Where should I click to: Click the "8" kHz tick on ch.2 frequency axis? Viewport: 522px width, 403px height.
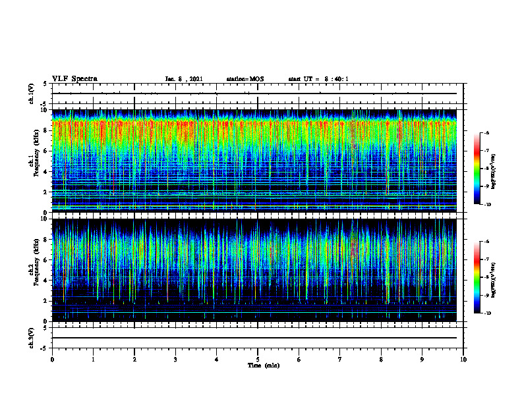pos(46,240)
